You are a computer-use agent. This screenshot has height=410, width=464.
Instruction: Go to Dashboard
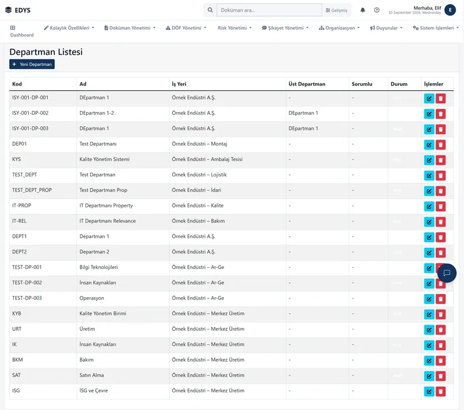pos(21,31)
